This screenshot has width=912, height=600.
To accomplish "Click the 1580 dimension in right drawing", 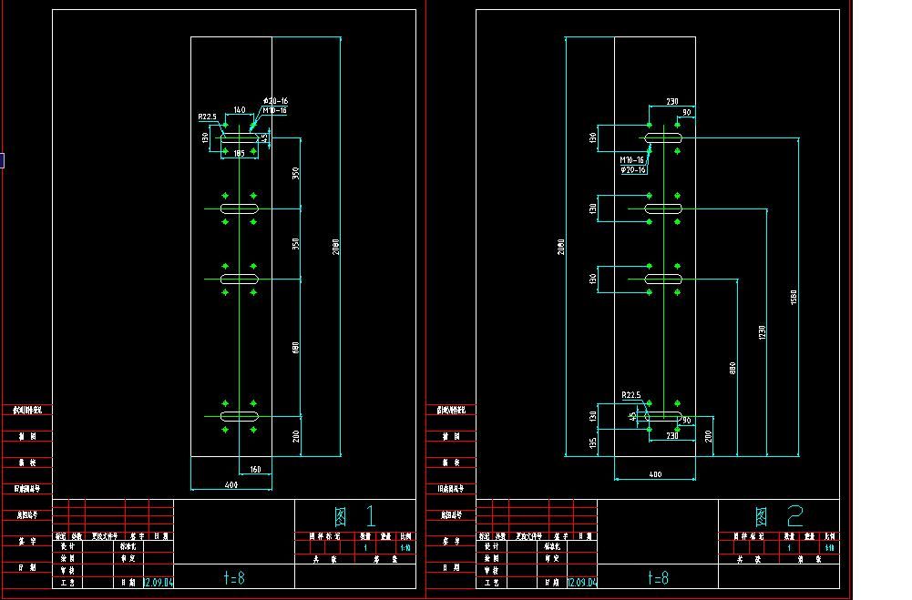I will pyautogui.click(x=794, y=297).
